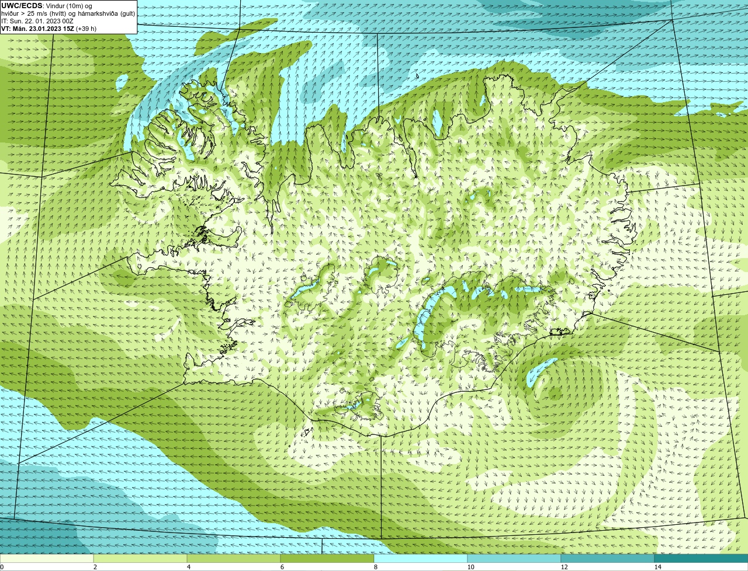Click the "hviður > 25 m/s (hvítt)" description line

coord(68,13)
